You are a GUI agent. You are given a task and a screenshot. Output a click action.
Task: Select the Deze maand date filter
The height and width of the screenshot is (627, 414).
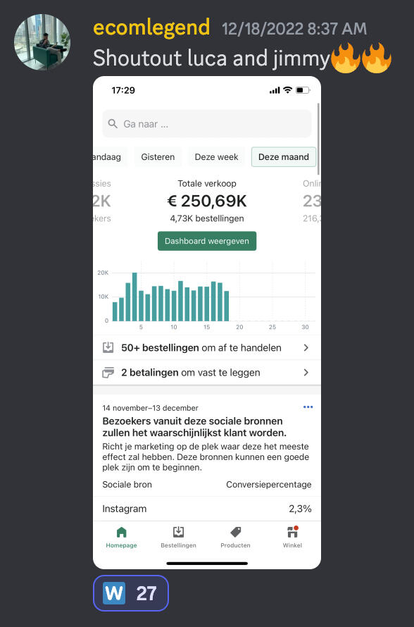click(x=284, y=157)
